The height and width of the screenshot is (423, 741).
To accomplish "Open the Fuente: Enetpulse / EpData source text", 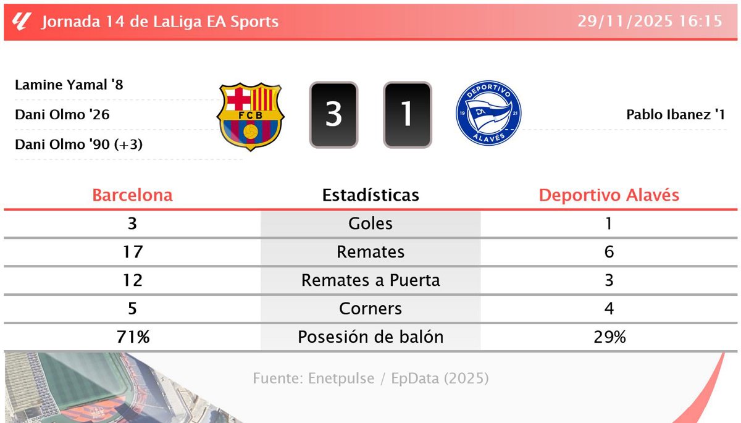I will click(x=371, y=378).
